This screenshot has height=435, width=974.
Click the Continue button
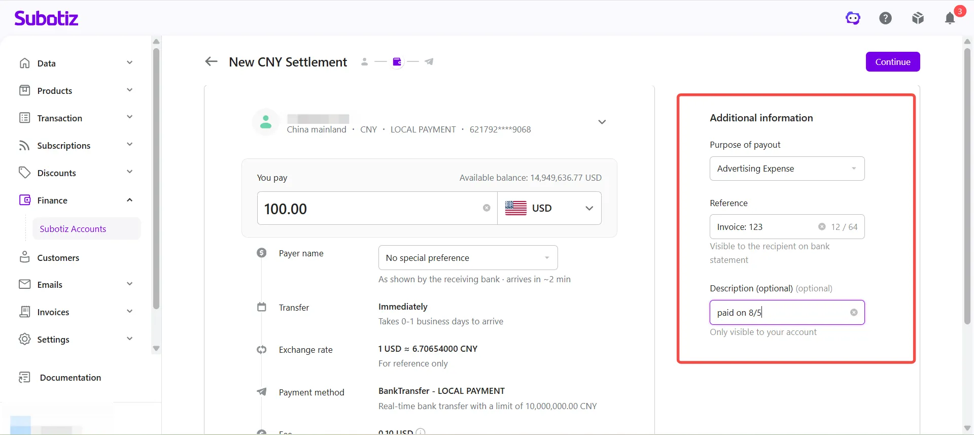click(893, 62)
